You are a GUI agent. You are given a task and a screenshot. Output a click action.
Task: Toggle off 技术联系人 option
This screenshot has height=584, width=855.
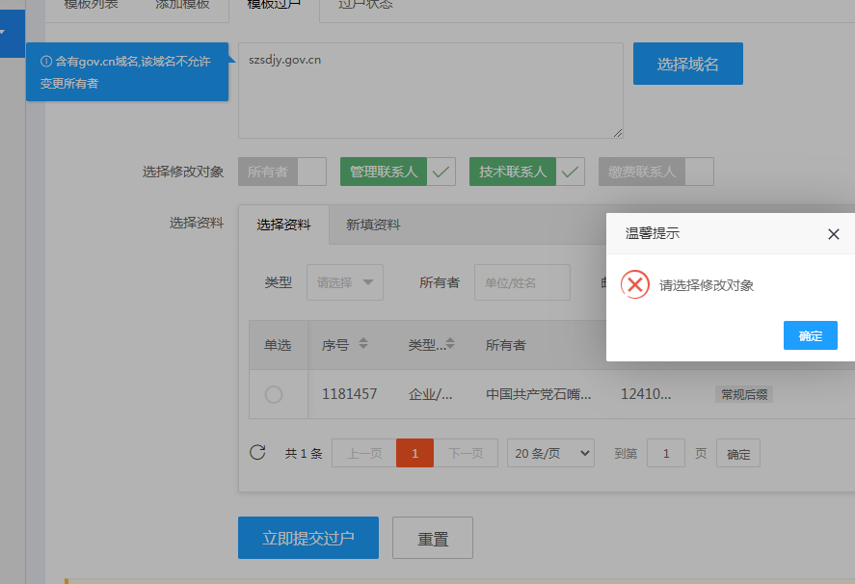pyautogui.click(x=526, y=172)
